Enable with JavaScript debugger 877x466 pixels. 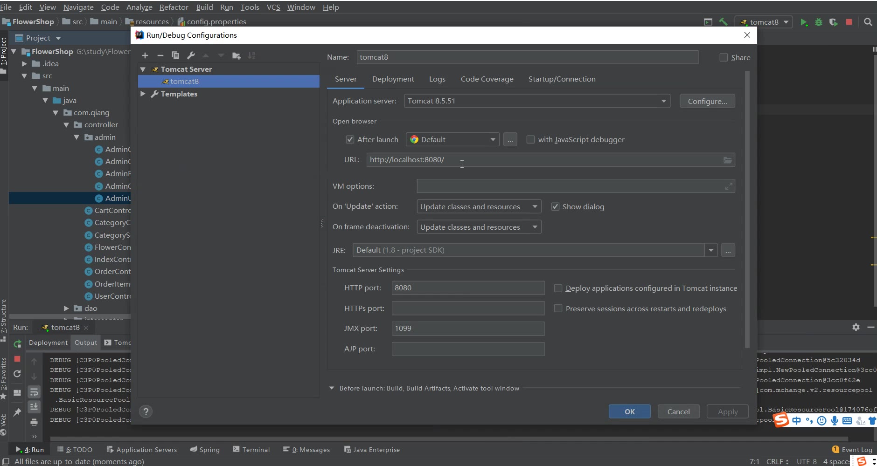click(530, 139)
